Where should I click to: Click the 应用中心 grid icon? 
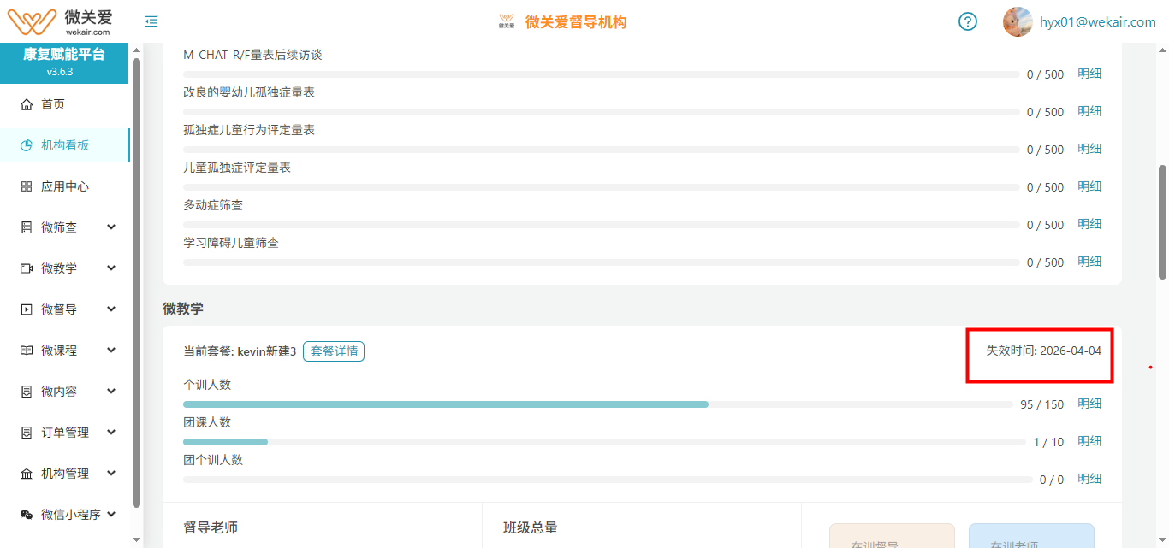pos(27,186)
